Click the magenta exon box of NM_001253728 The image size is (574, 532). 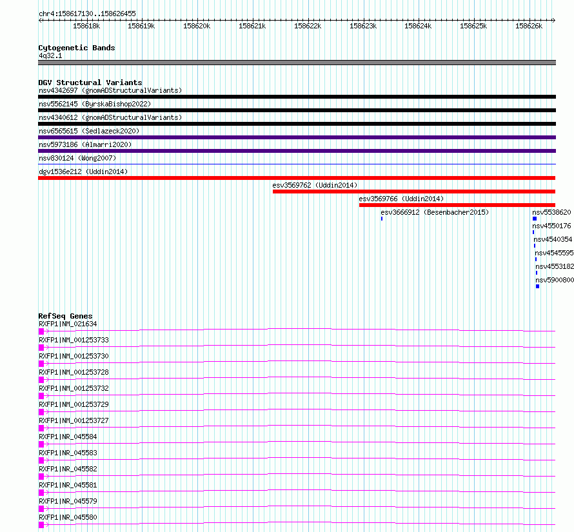click(41, 380)
